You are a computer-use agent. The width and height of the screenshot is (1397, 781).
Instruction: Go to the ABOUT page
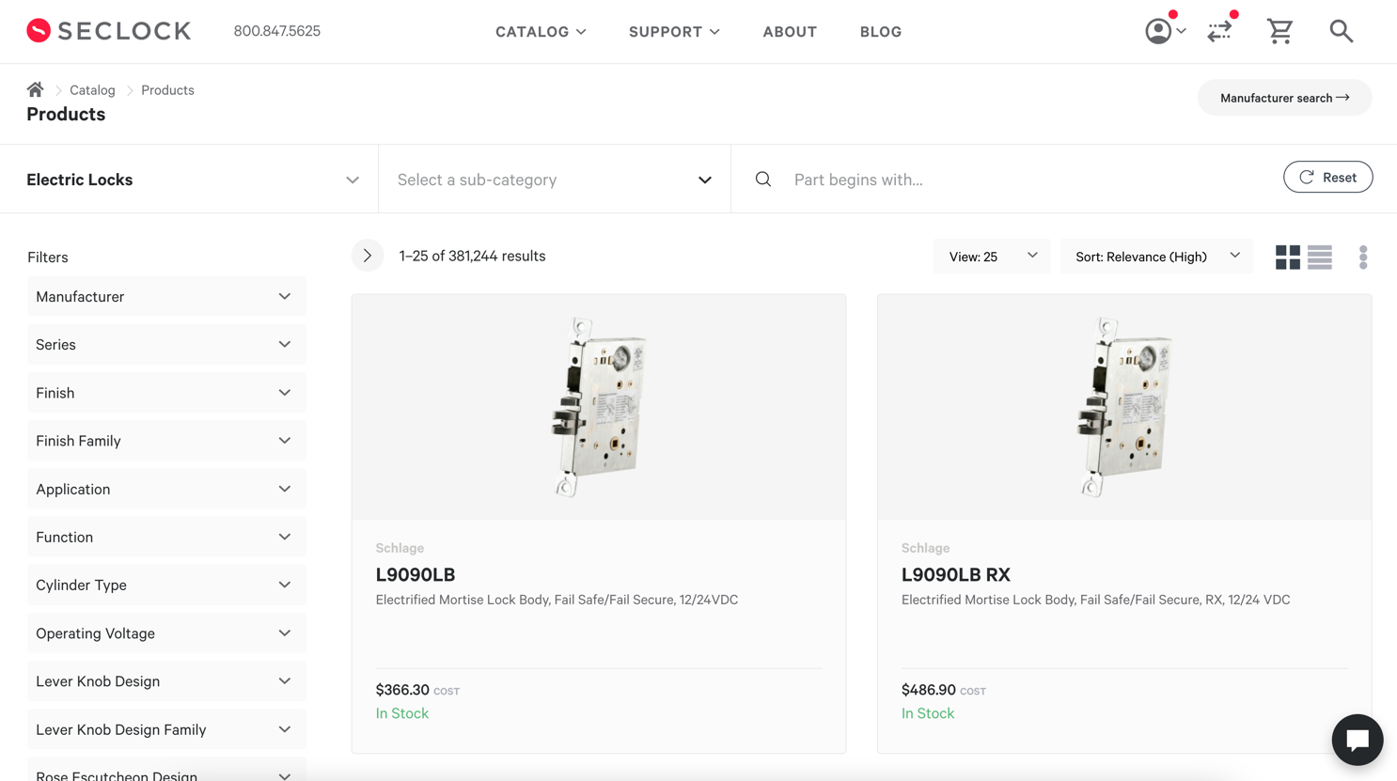tap(790, 32)
